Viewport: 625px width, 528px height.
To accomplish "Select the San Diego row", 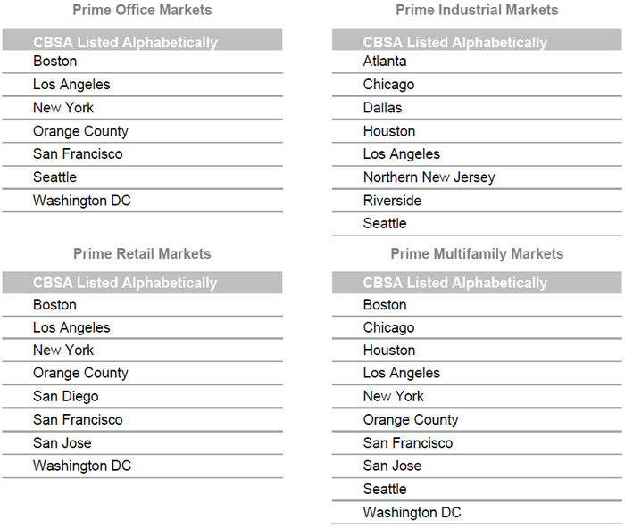I will point(66,397).
